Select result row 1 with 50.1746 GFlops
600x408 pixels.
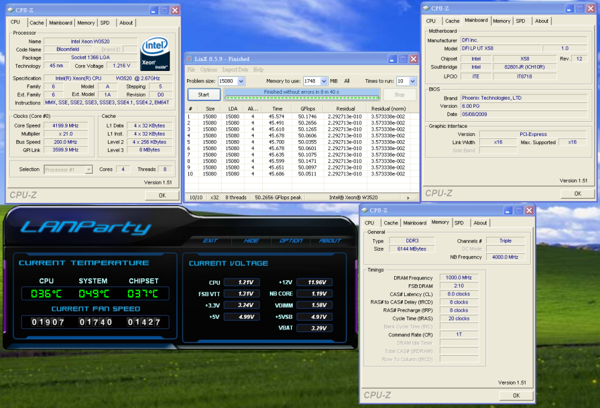(301, 117)
